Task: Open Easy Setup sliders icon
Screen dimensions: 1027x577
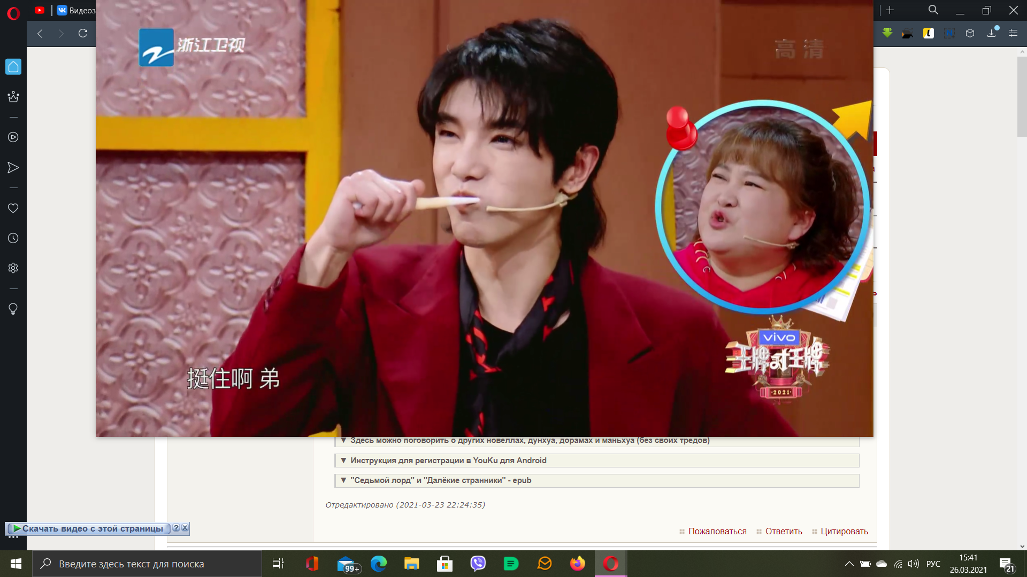Action: 1013,33
